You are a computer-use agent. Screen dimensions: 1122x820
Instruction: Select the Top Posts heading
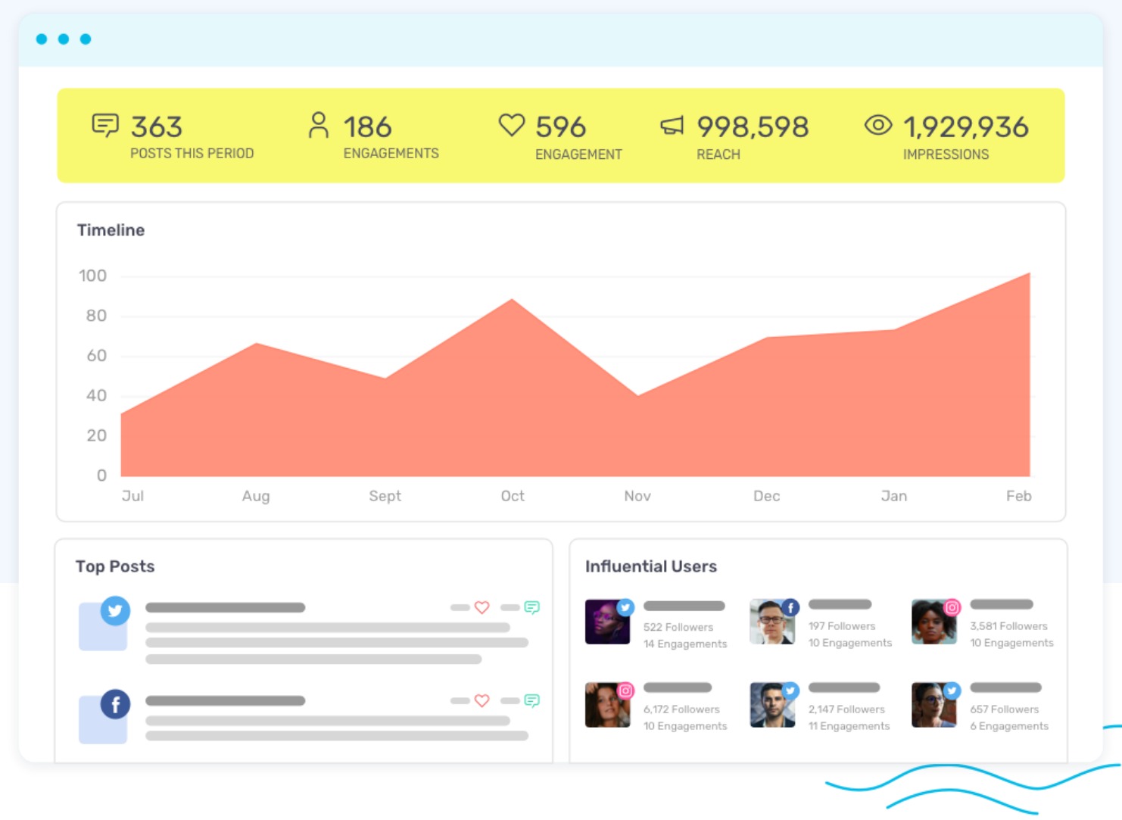point(115,566)
